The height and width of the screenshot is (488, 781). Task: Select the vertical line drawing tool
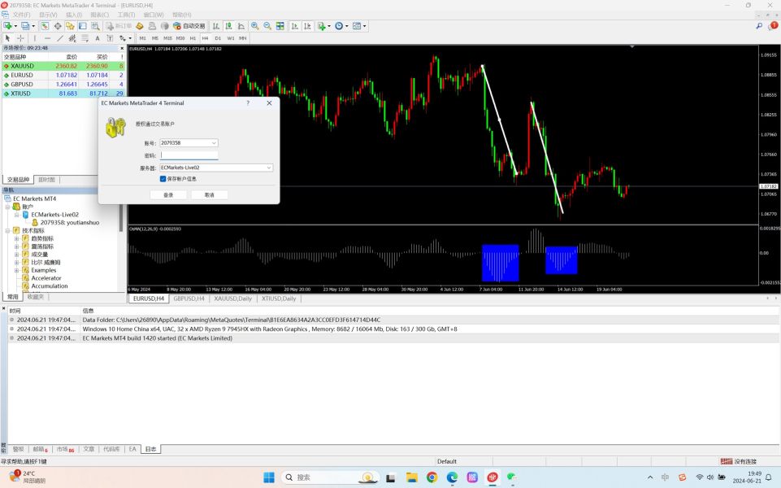pyautogui.click(x=34, y=38)
